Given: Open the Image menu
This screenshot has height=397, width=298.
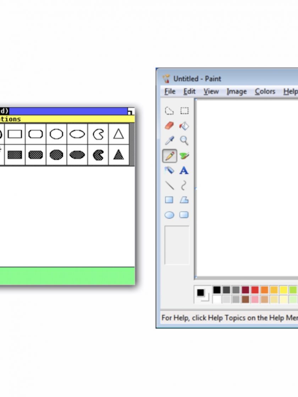Looking at the screenshot, I should click(x=237, y=91).
